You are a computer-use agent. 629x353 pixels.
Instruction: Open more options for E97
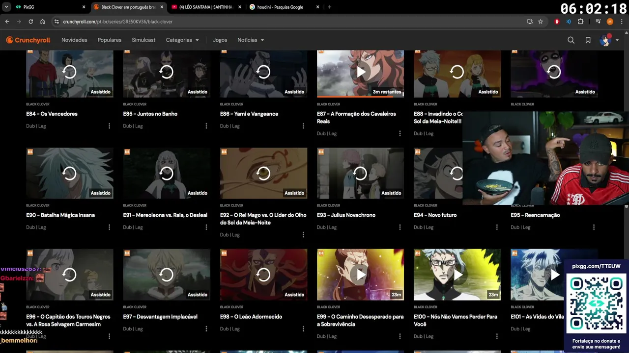pyautogui.click(x=206, y=329)
